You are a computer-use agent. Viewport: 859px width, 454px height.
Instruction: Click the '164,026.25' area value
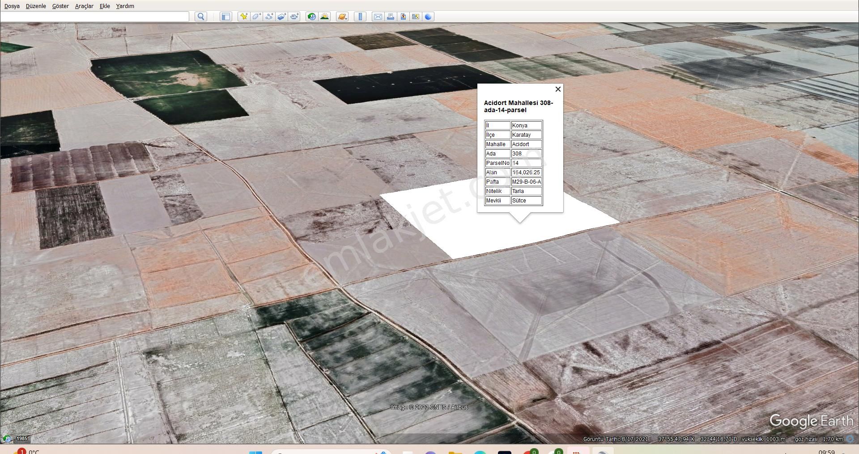coord(527,172)
